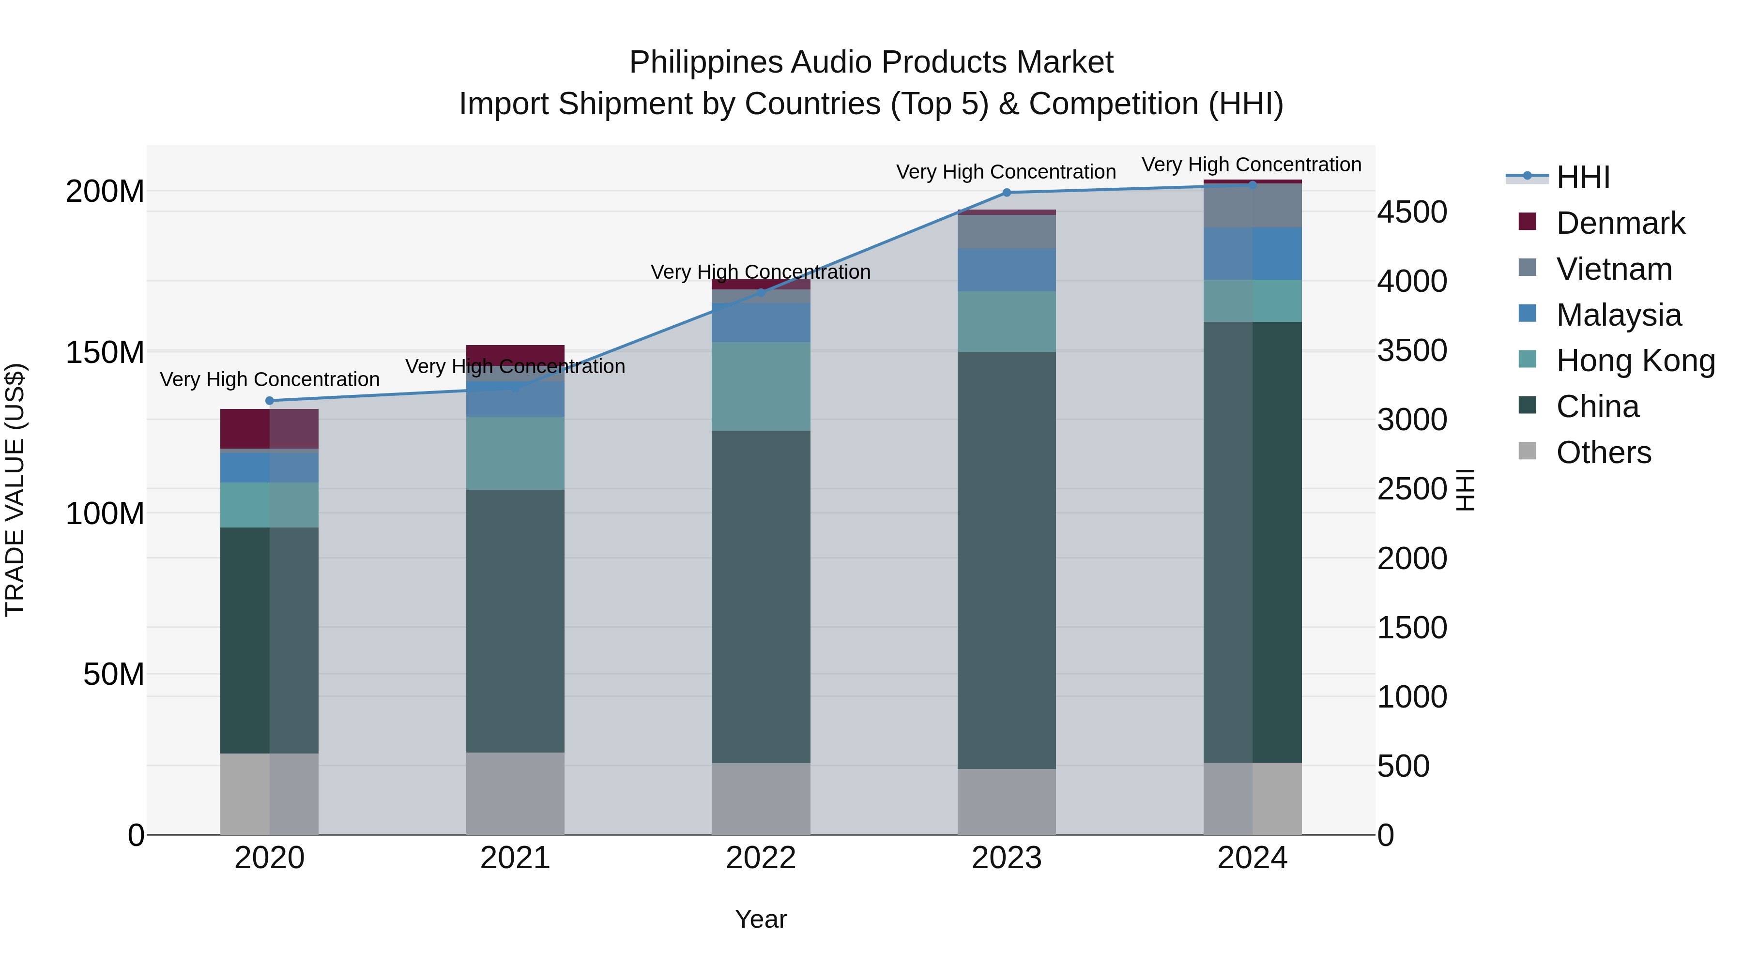The width and height of the screenshot is (1743, 980).
Task: Toggle the Others legend entry
Action: pyautogui.click(x=1585, y=452)
